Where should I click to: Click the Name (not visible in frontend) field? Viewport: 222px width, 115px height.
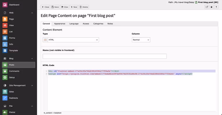click(105, 56)
